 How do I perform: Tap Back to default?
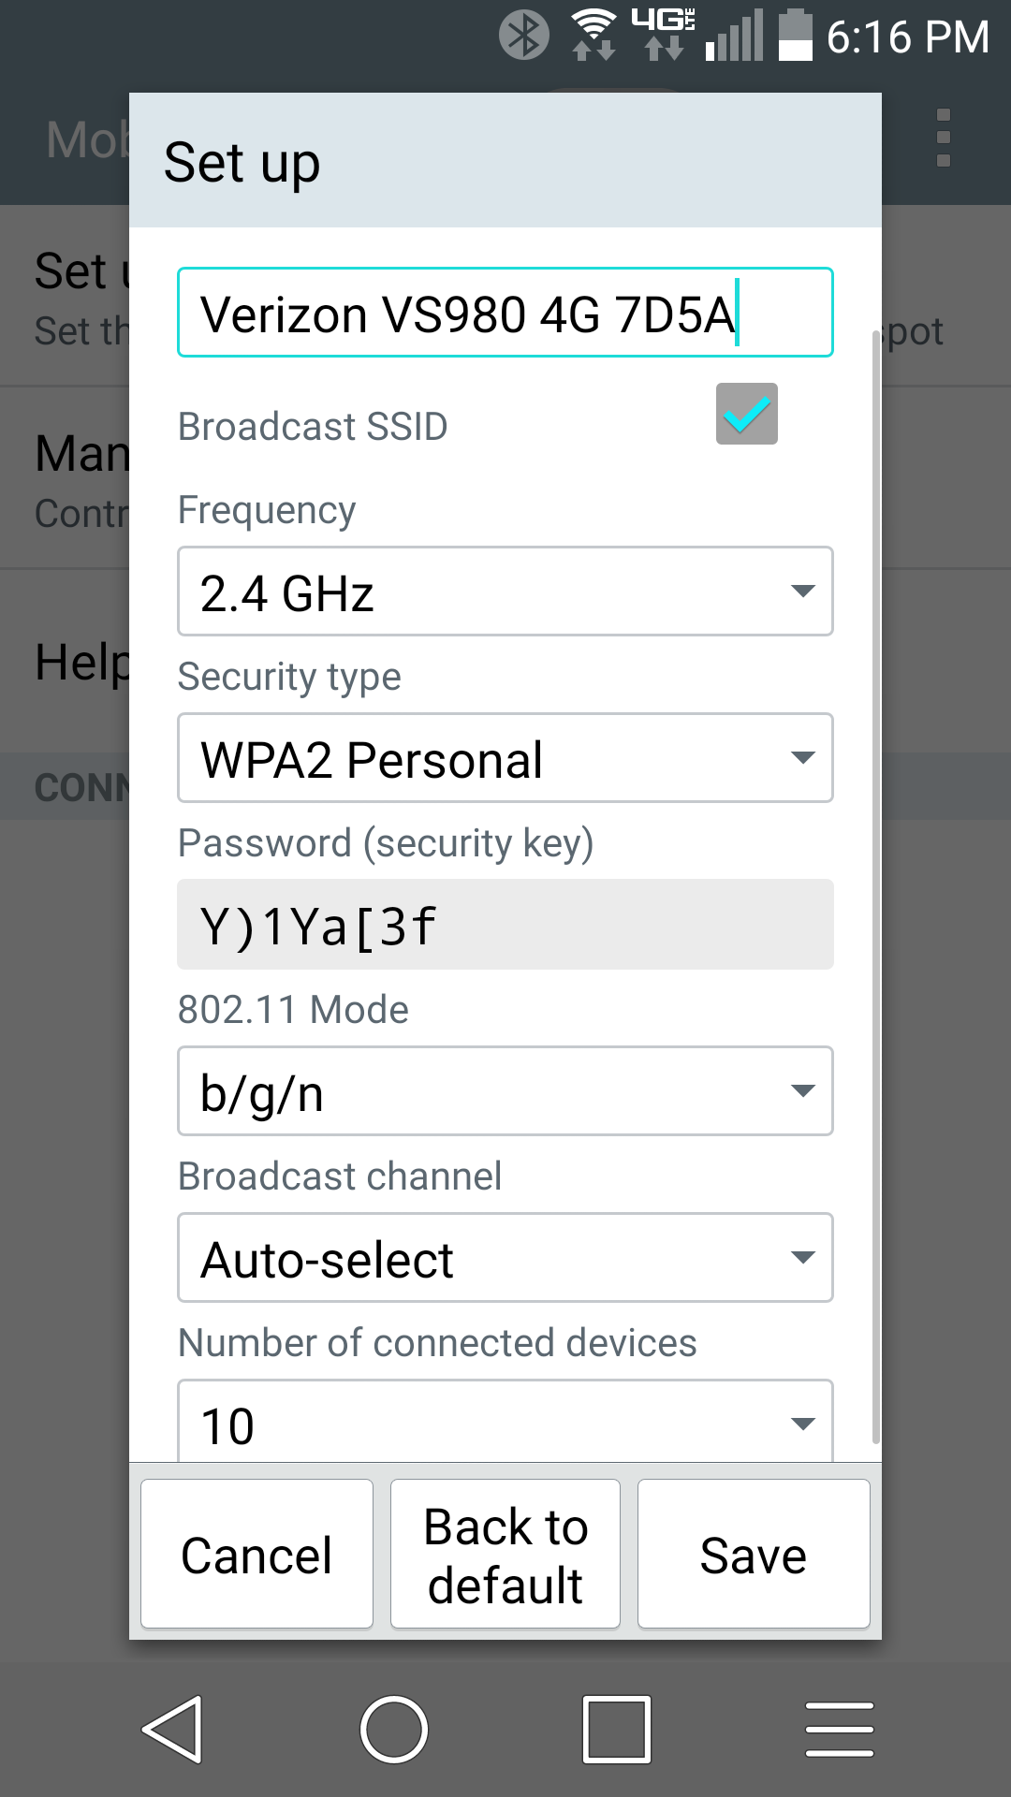(x=505, y=1553)
